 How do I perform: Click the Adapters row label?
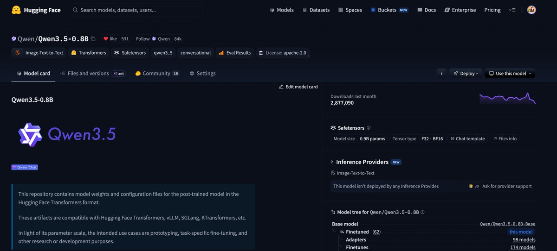coord(356,239)
